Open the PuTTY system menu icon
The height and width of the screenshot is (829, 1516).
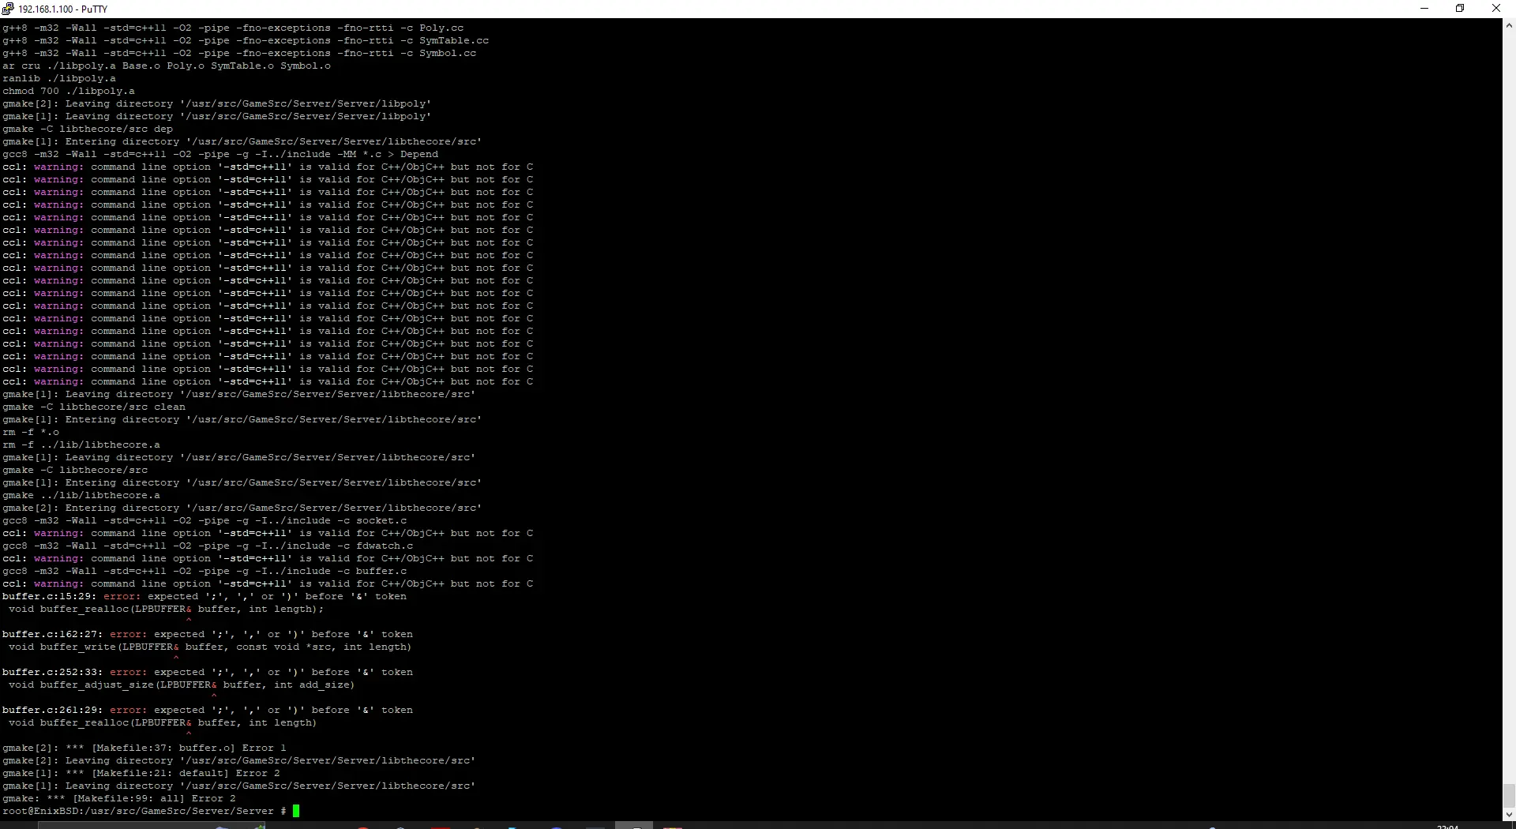point(8,9)
